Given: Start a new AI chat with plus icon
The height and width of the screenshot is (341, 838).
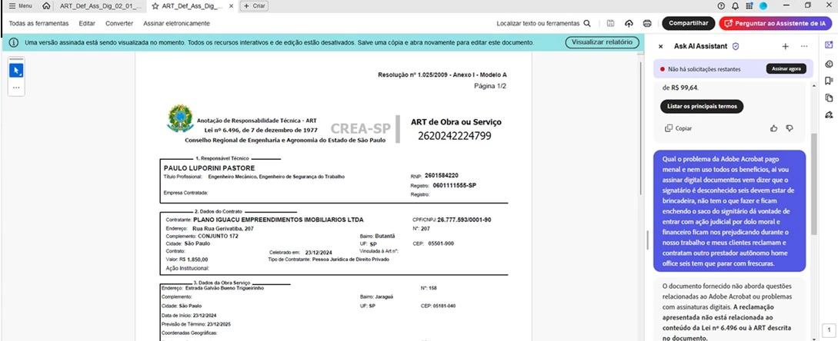Looking at the screenshot, I should pos(785,46).
